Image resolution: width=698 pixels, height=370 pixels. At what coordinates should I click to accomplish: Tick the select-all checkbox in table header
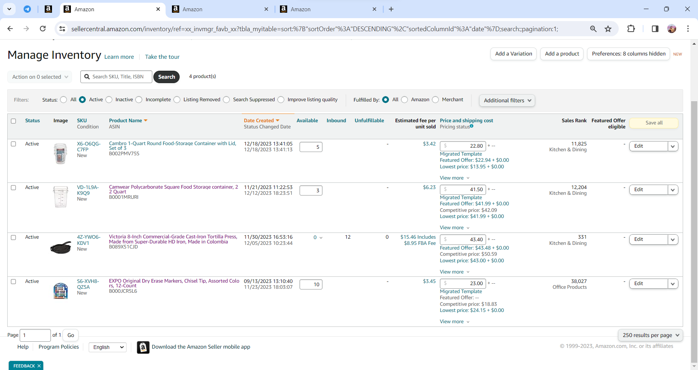click(13, 121)
